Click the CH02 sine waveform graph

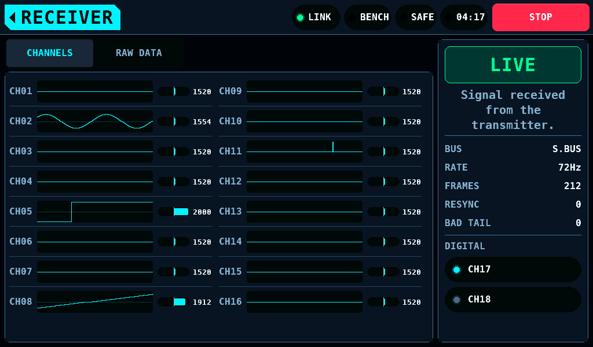pyautogui.click(x=95, y=121)
